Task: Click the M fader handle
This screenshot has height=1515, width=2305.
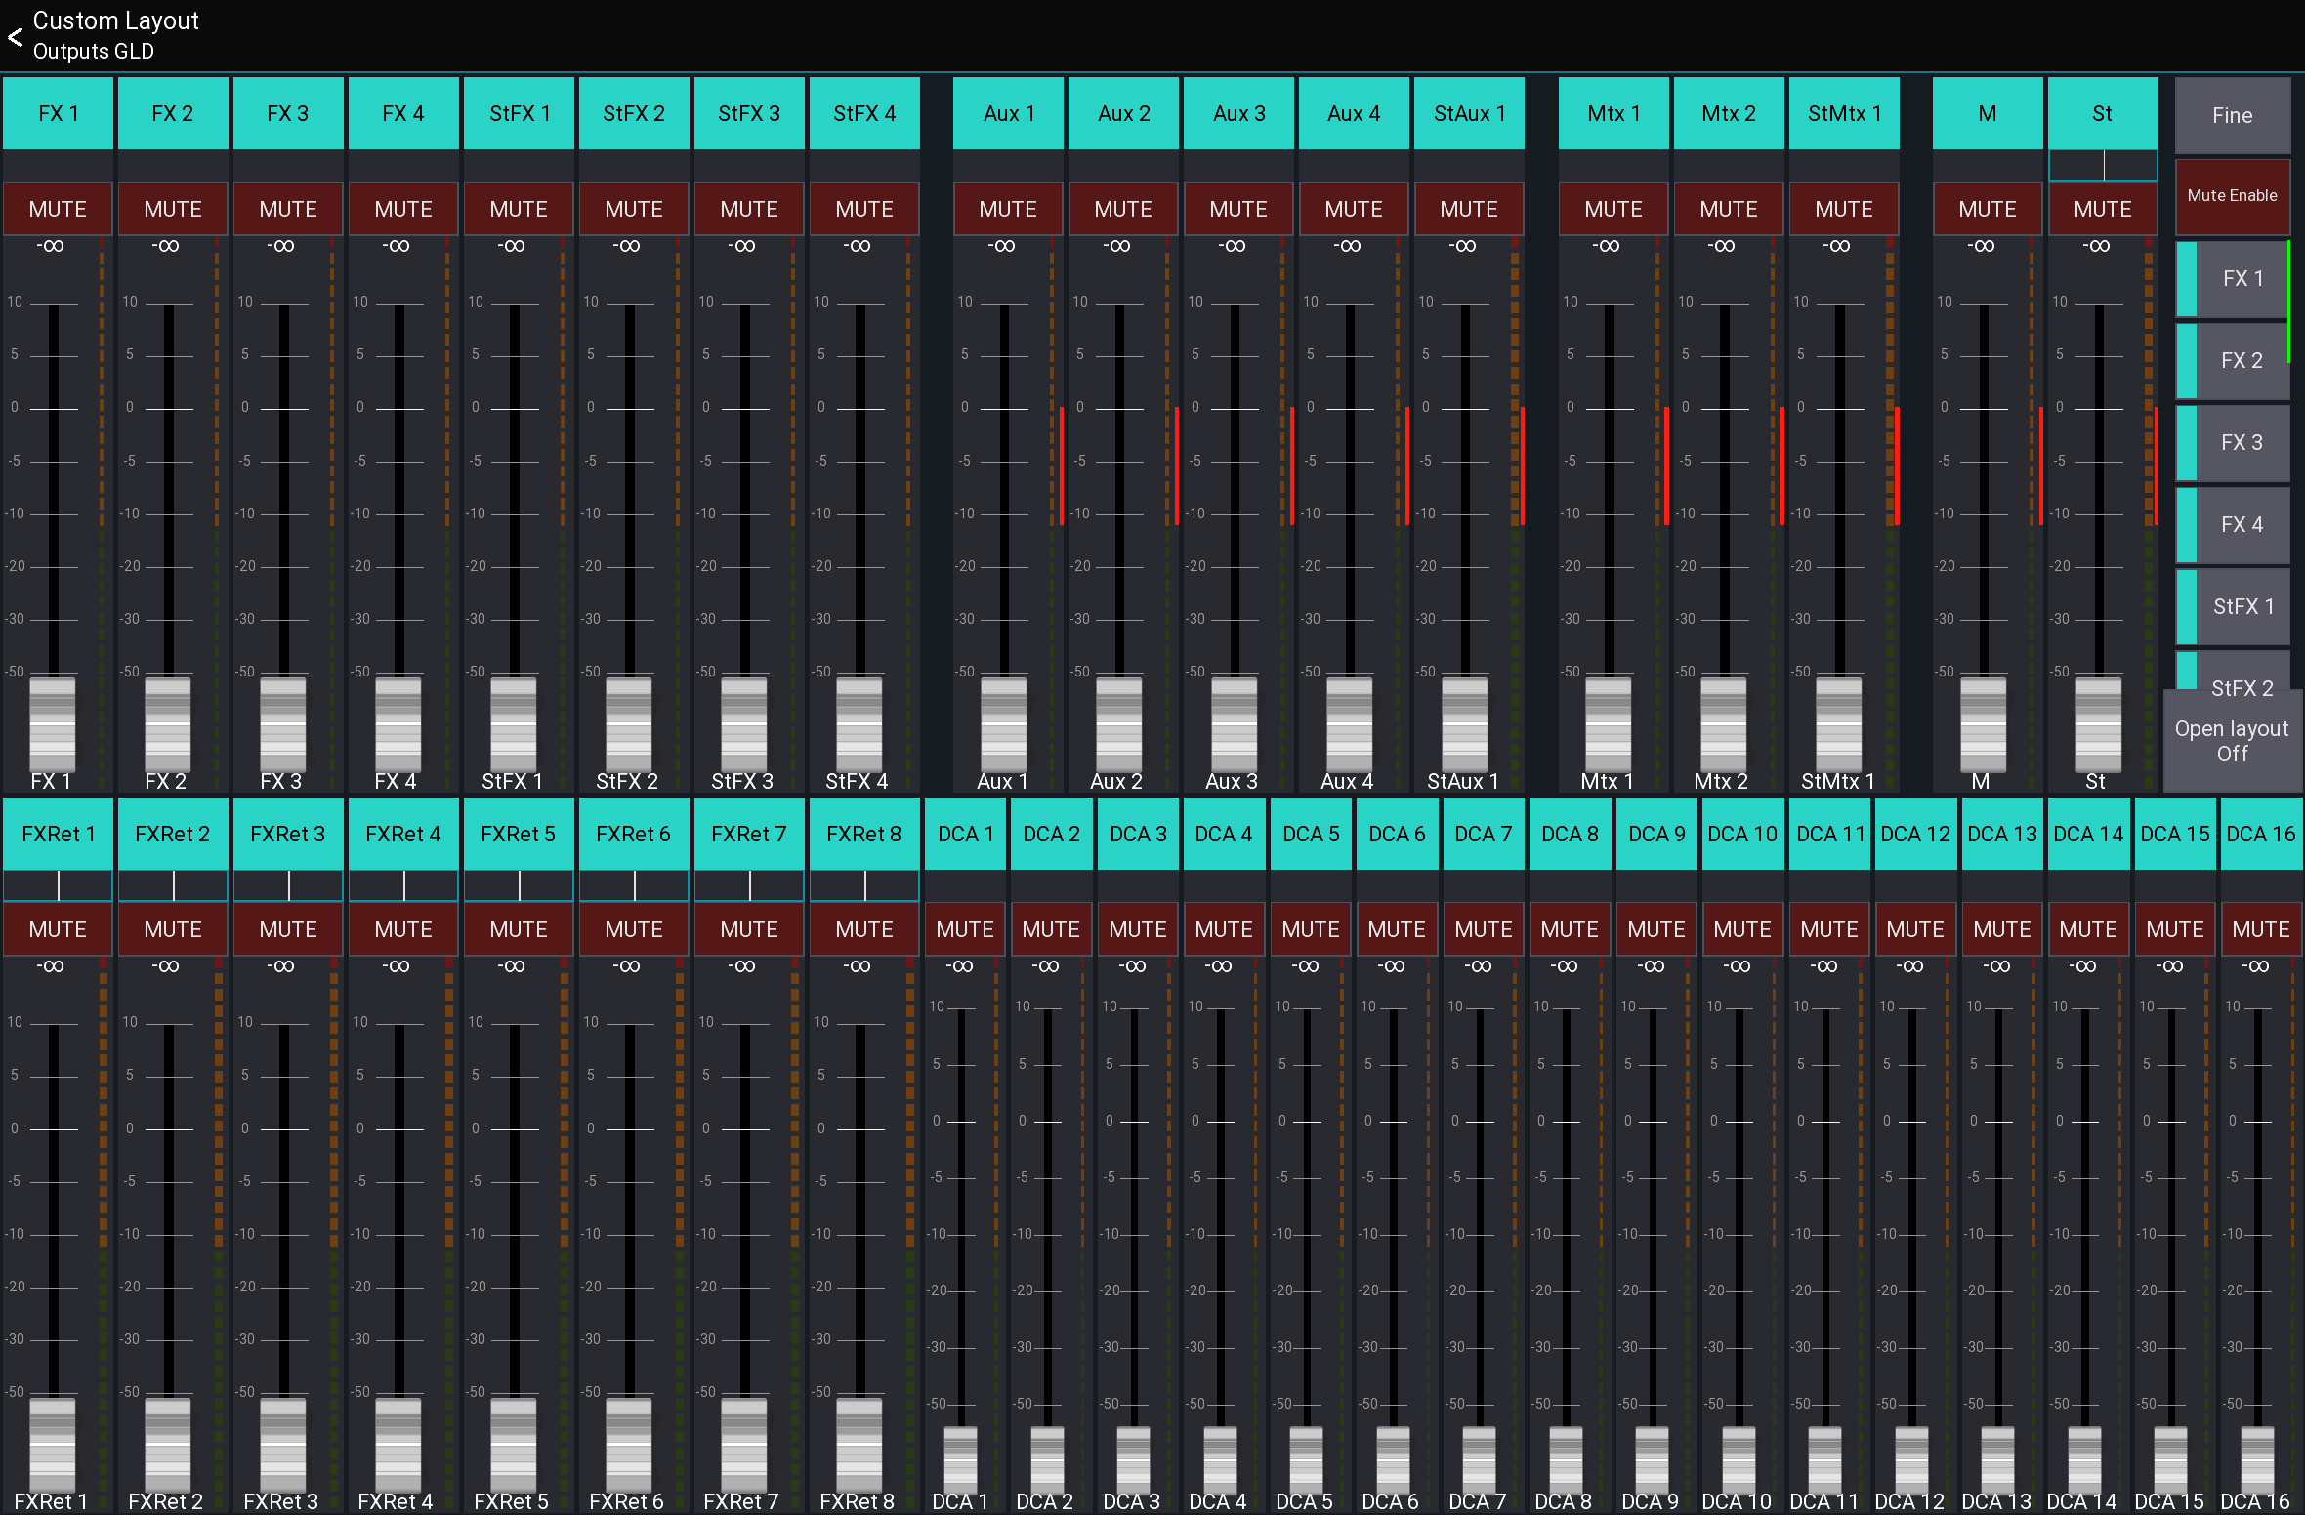Action: point(1984,723)
